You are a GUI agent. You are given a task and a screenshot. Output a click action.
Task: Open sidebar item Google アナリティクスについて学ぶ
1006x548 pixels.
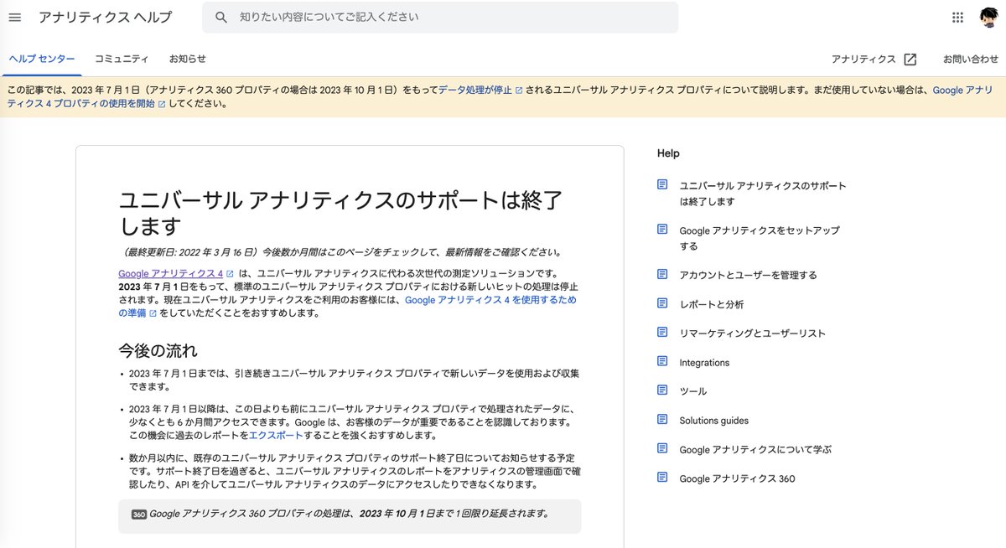(x=755, y=450)
